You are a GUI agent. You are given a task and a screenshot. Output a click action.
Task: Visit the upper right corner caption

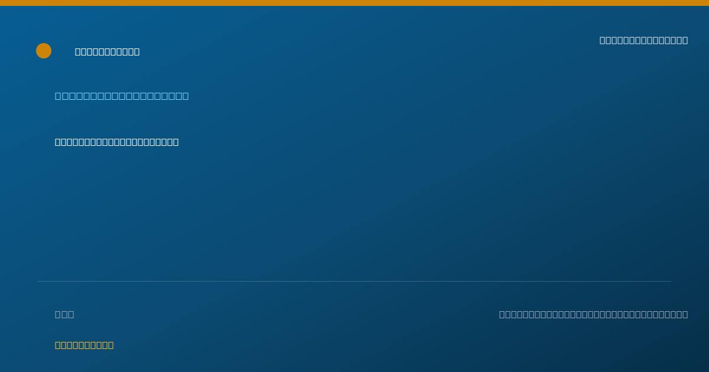[643, 40]
